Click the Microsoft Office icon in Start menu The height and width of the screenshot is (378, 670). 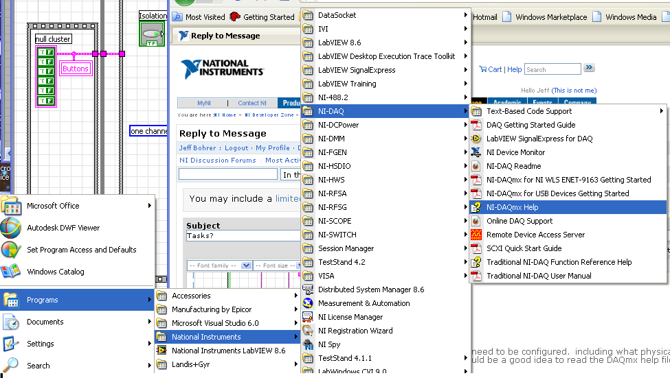click(11, 206)
